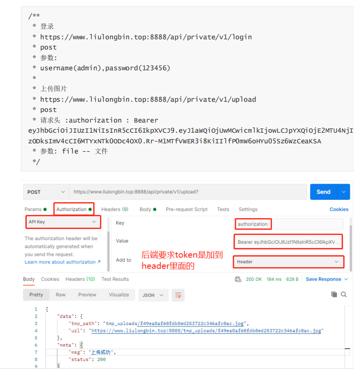Click the Cookies link
The width and height of the screenshot is (354, 369).
tap(339, 209)
